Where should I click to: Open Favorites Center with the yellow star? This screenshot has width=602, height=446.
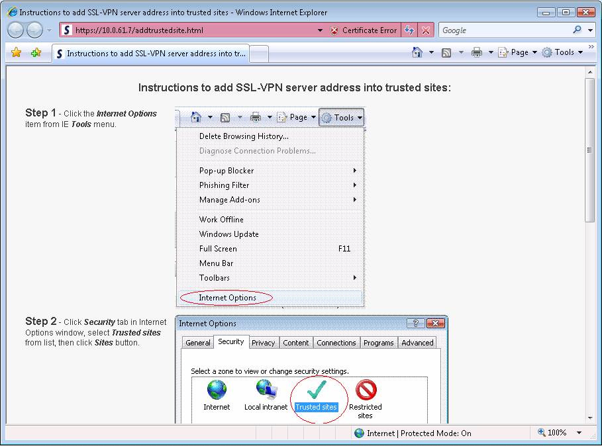pos(17,53)
